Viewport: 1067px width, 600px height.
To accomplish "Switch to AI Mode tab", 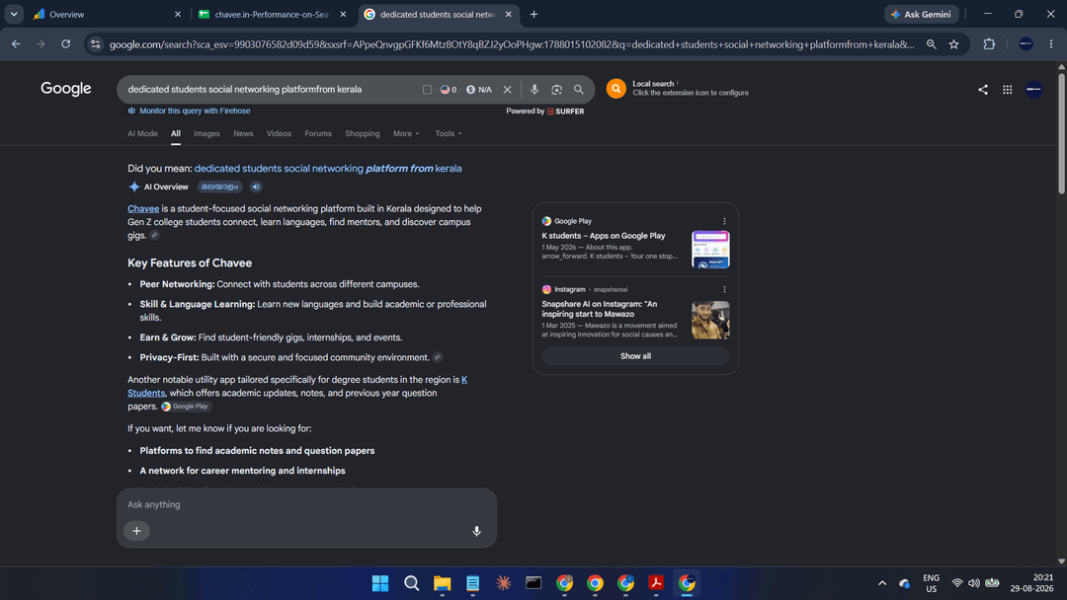I will pyautogui.click(x=142, y=134).
